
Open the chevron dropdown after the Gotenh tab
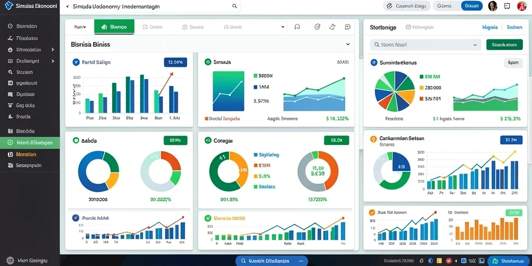(283, 27)
